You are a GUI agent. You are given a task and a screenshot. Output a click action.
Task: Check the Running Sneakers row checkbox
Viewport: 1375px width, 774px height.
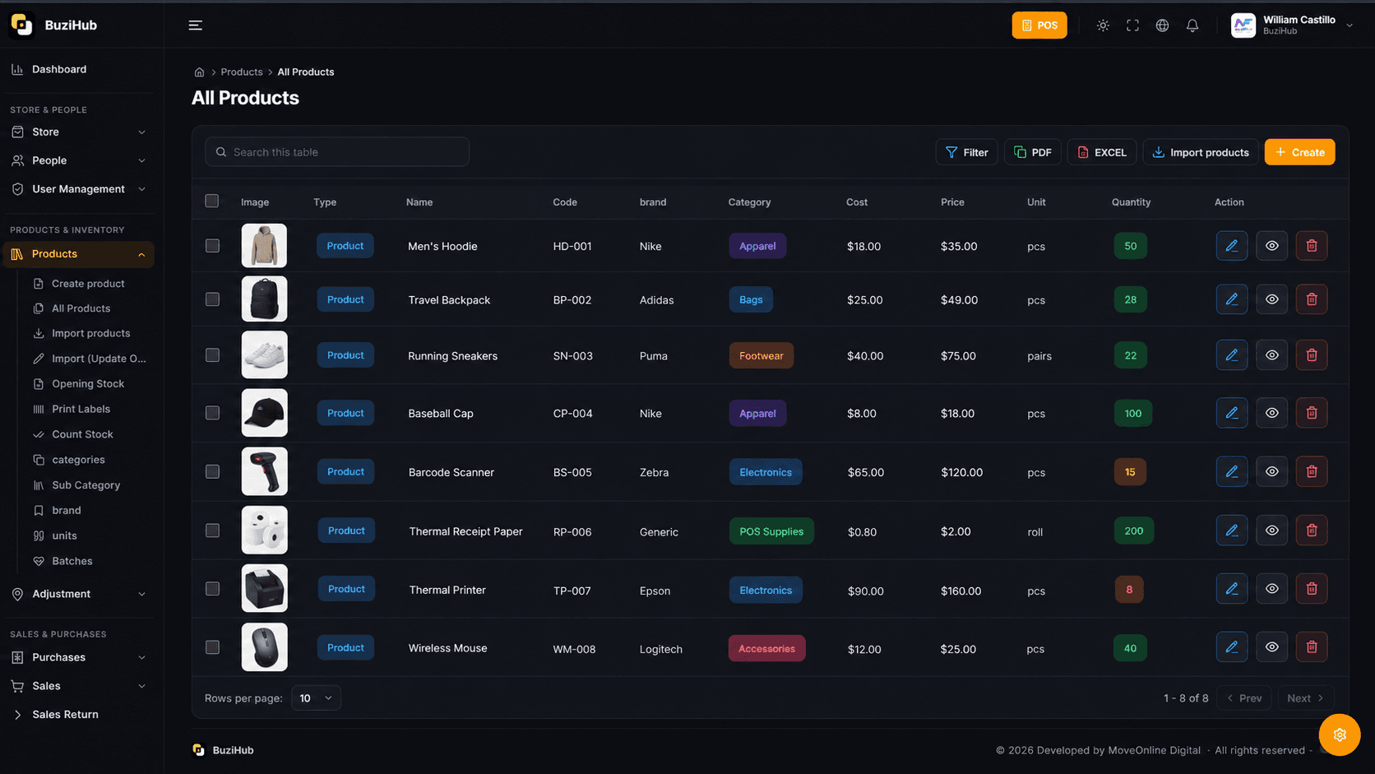tap(212, 355)
